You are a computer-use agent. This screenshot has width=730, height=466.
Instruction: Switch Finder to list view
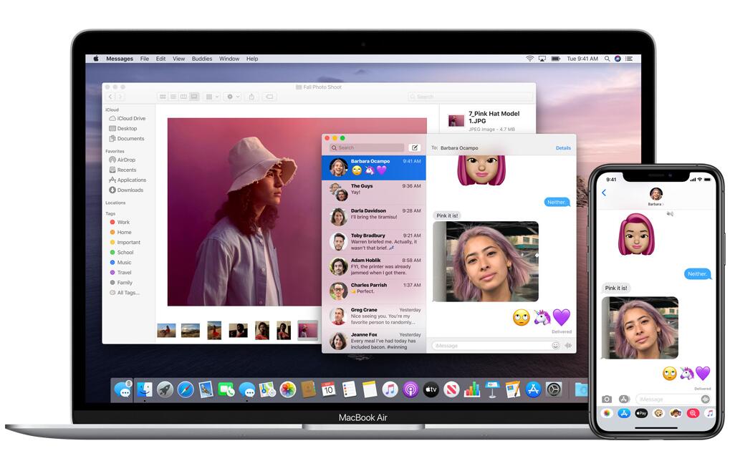pyautogui.click(x=173, y=97)
